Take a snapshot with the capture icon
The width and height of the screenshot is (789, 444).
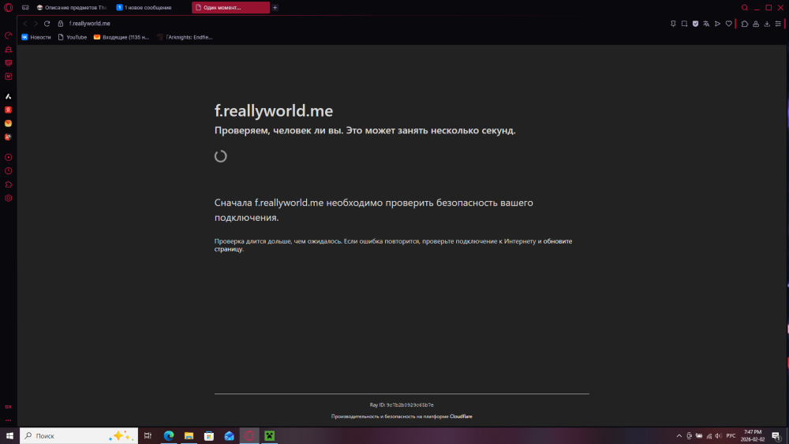click(684, 24)
